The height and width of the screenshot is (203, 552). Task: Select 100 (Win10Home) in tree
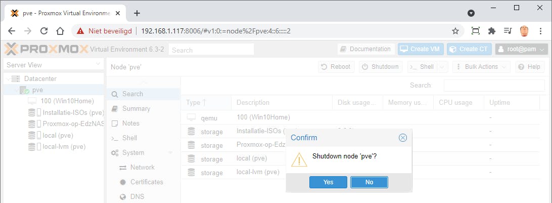coord(67,101)
